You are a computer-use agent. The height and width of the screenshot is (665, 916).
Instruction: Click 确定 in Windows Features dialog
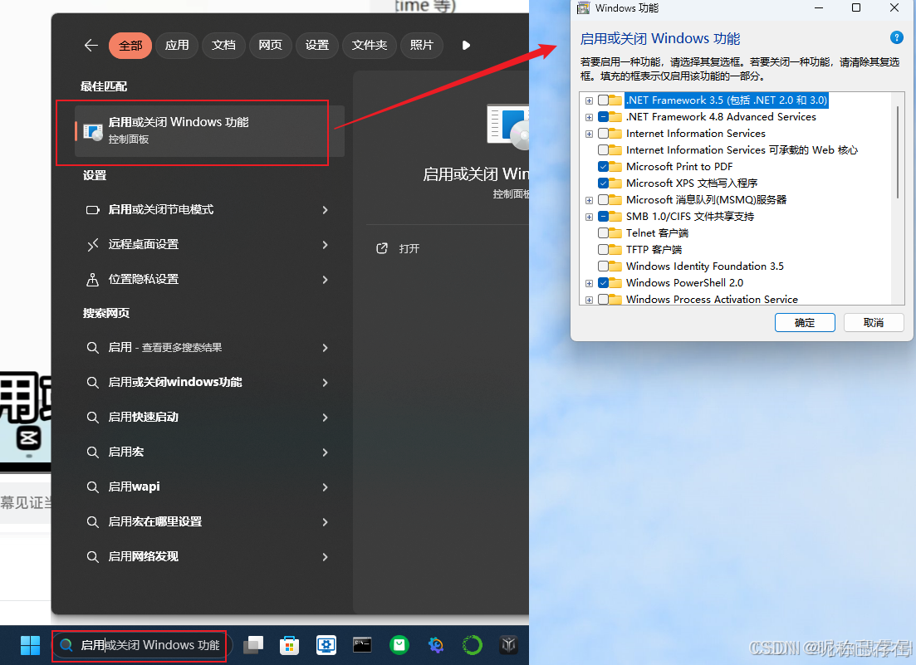[x=805, y=322]
